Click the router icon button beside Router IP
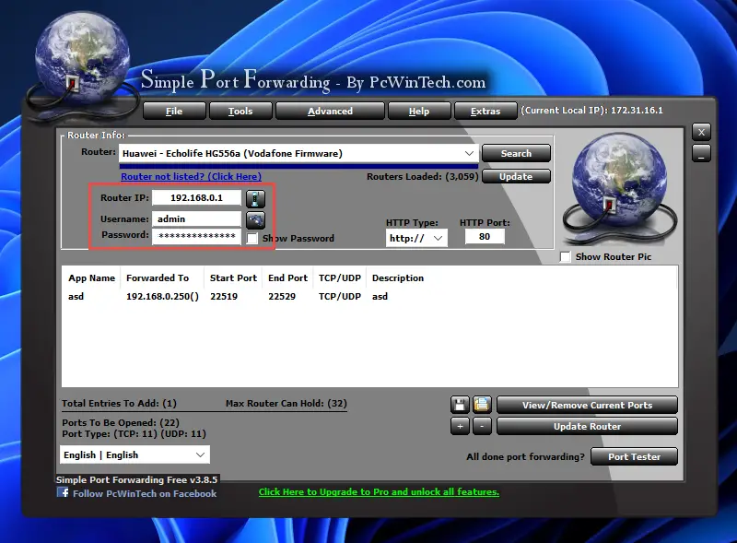737x543 pixels. click(x=255, y=198)
